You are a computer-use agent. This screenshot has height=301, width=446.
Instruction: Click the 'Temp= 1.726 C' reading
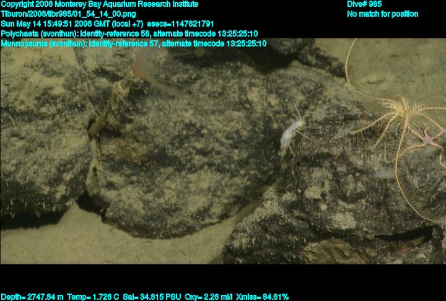(93, 297)
